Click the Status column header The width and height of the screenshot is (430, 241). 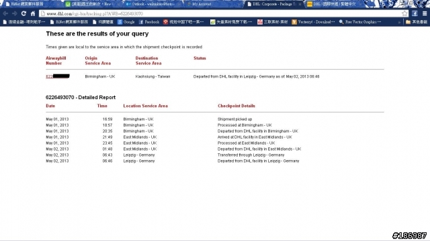[200, 58]
